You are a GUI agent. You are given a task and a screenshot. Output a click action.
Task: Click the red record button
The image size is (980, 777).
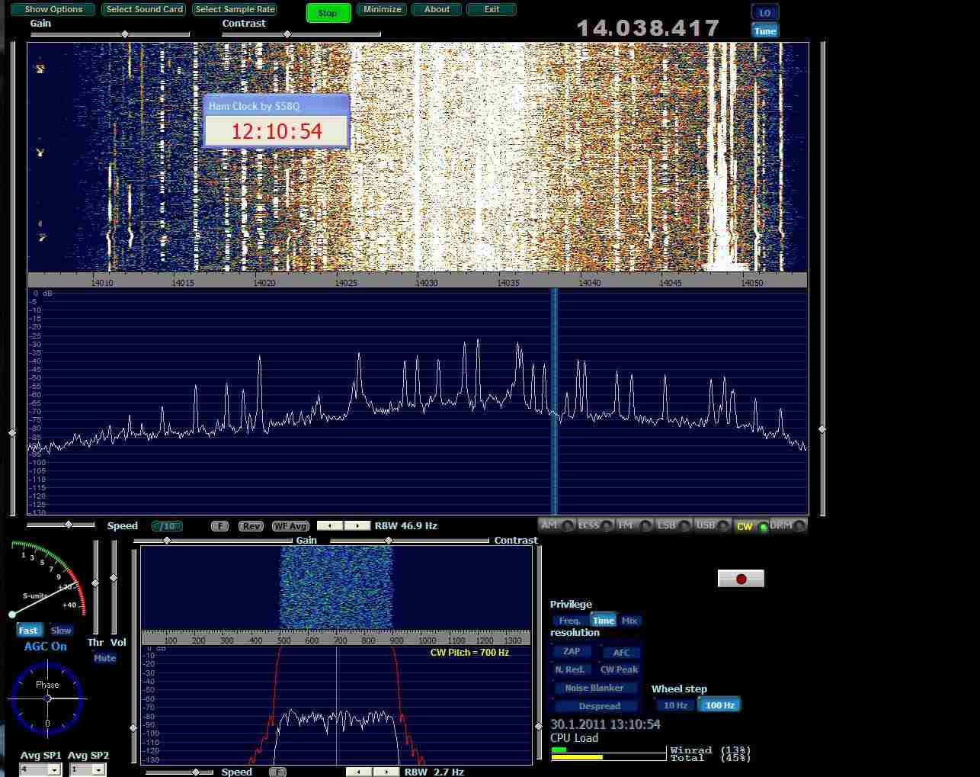pos(741,579)
